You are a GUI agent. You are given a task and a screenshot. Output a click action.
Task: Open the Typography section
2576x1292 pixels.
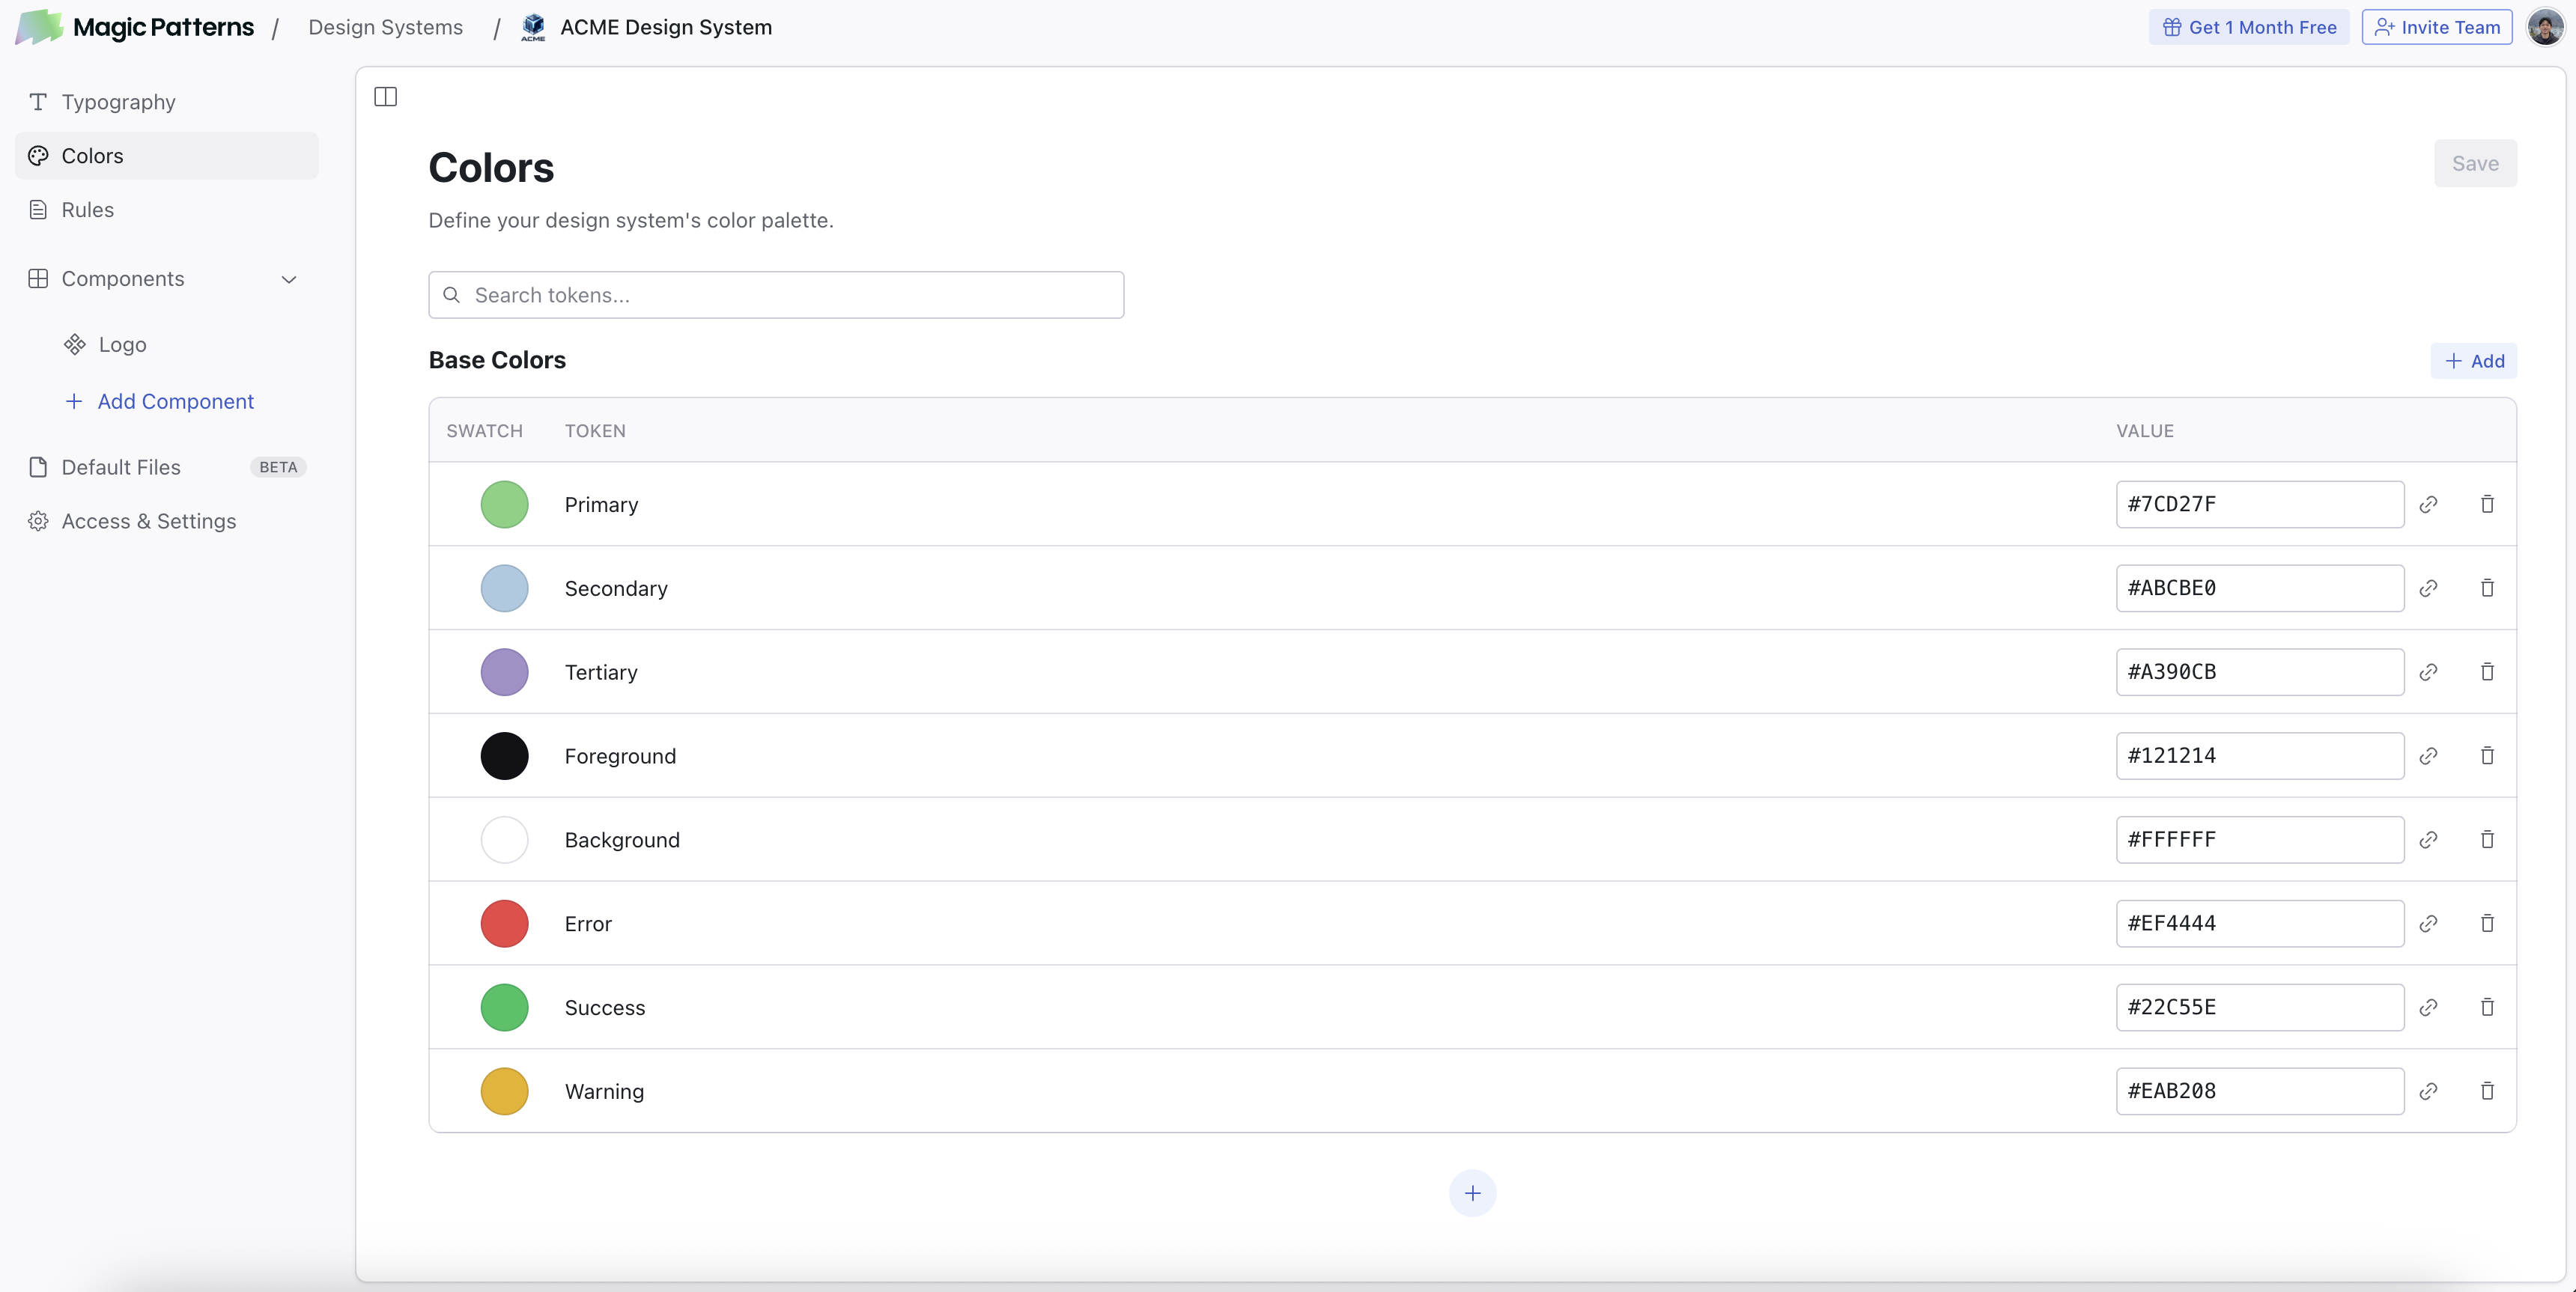pyautogui.click(x=118, y=102)
